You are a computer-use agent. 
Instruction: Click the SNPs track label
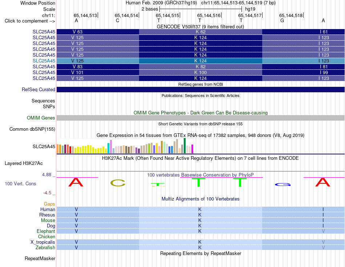49,106
